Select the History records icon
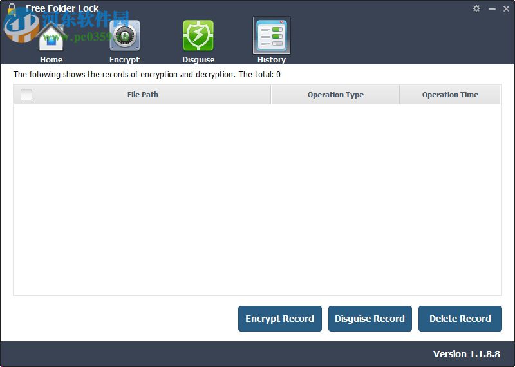The width and height of the screenshot is (515, 367). pyautogui.click(x=272, y=35)
